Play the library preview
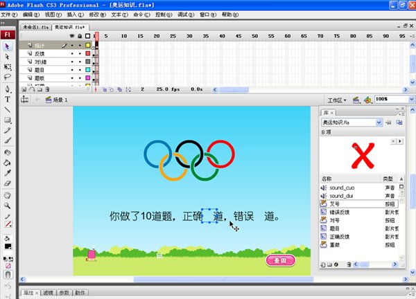416x299 pixels. (x=400, y=141)
